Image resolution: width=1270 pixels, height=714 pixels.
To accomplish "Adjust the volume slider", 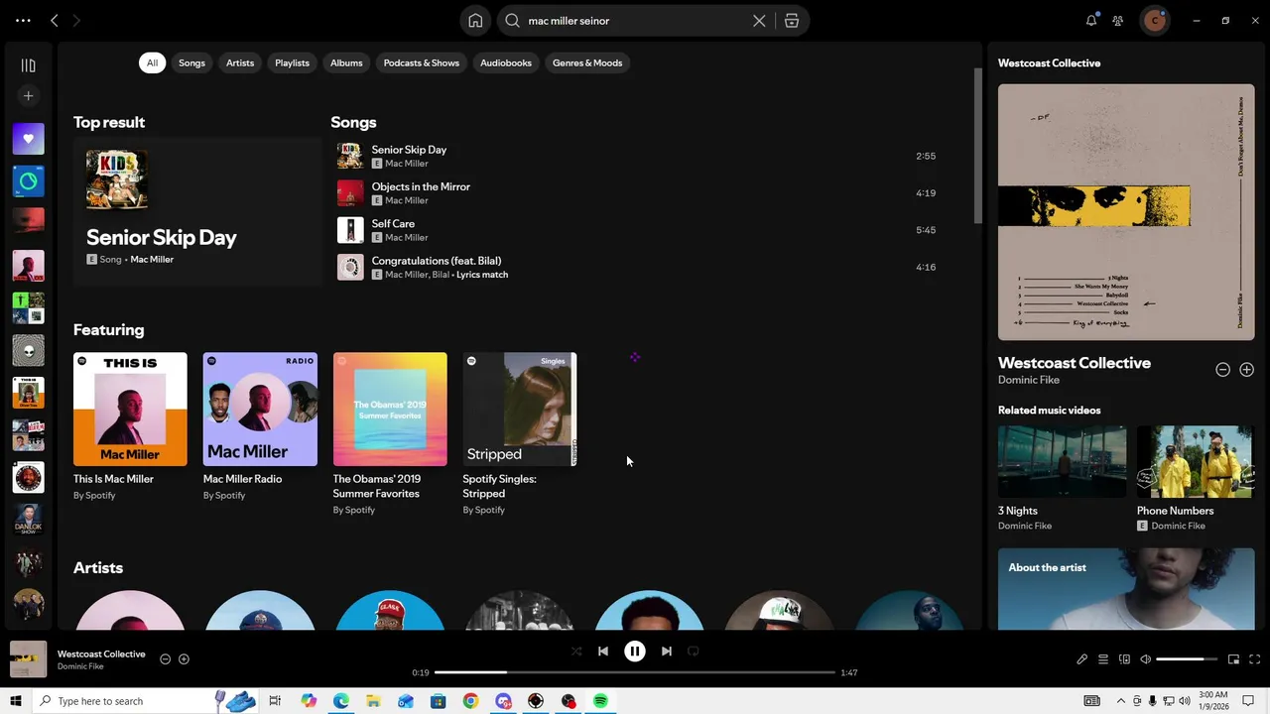I will click(1187, 659).
